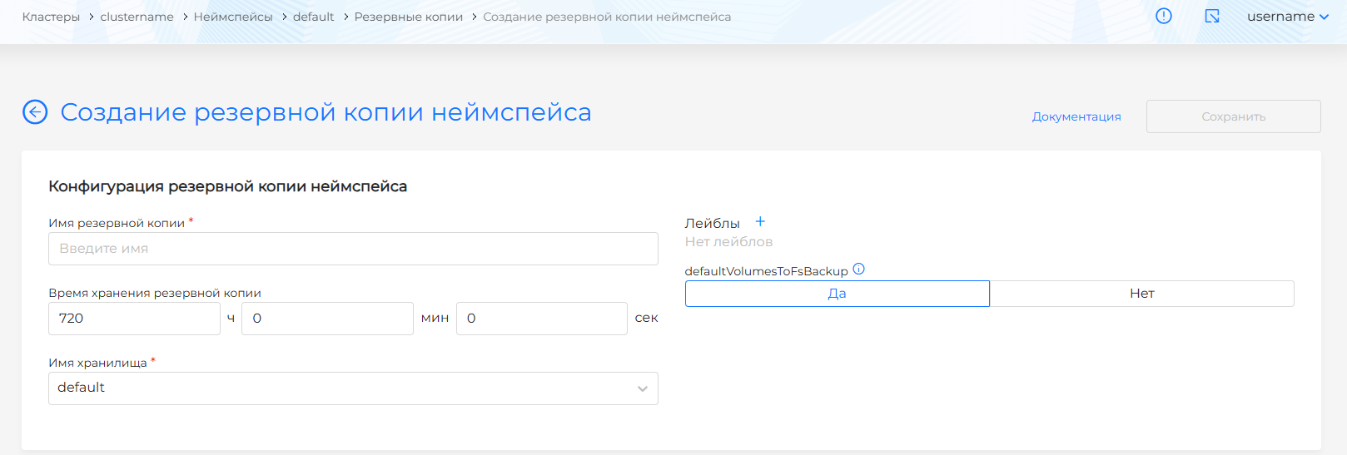Open the Документация link

[x=1076, y=116]
